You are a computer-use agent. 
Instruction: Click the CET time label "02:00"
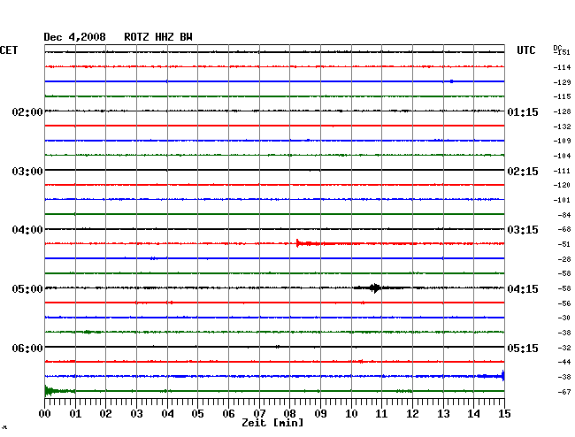pos(27,112)
